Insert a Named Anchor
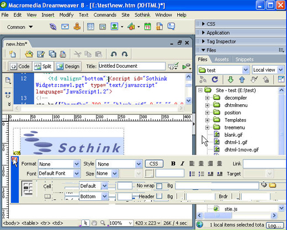The height and width of the screenshot is (230, 287). [77, 27]
